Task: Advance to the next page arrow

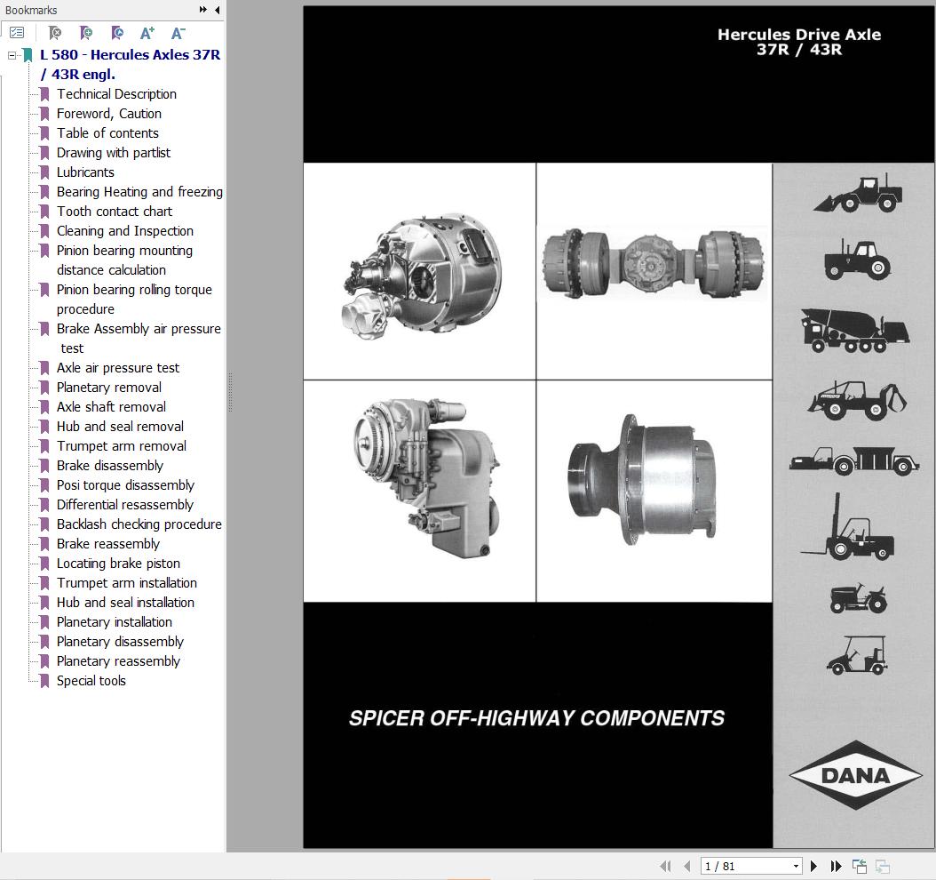Action: coord(813,866)
